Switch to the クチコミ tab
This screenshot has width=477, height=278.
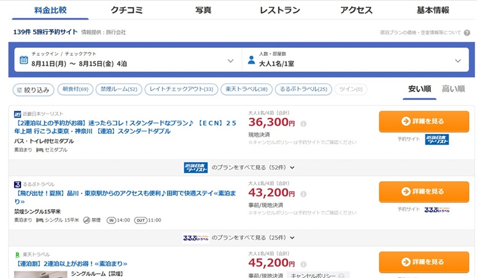(x=126, y=10)
